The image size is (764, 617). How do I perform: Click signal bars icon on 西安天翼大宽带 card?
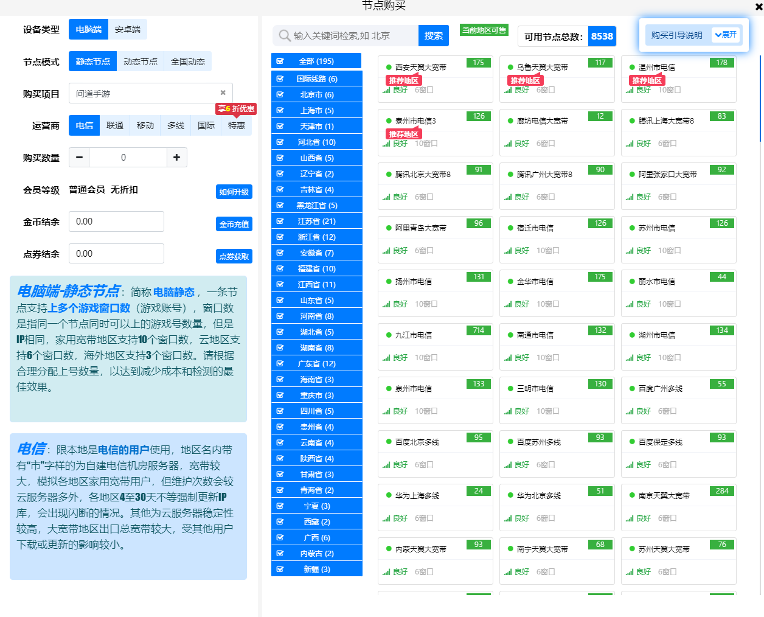(x=386, y=90)
